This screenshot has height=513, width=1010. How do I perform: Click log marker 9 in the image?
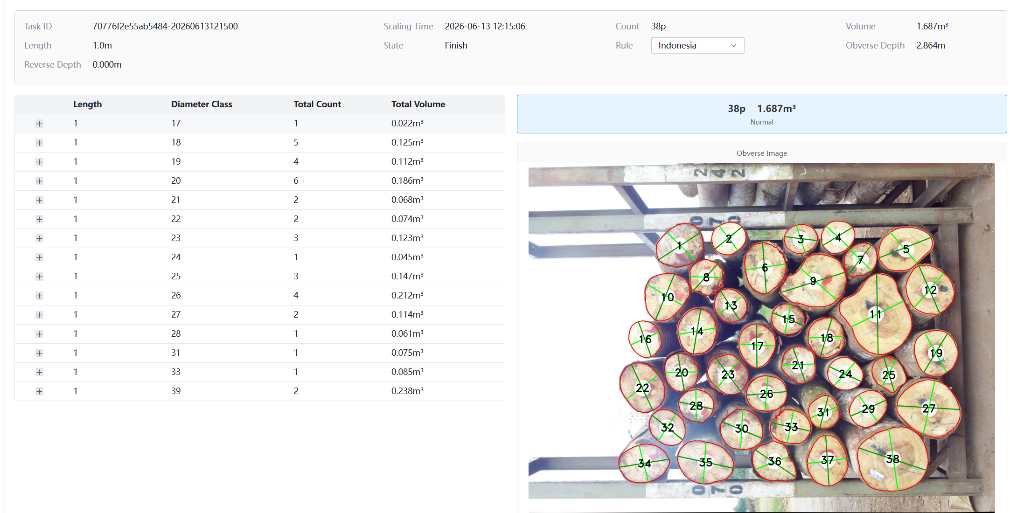tap(813, 281)
